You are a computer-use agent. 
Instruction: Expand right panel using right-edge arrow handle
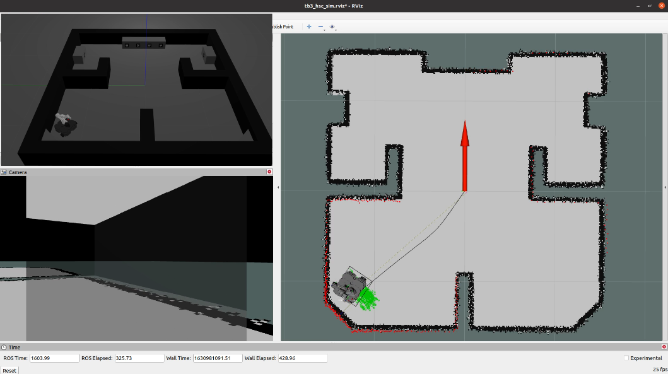point(665,187)
